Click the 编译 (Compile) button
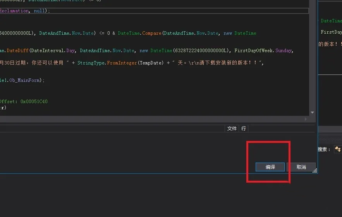The image size is (342, 217). tap(270, 167)
